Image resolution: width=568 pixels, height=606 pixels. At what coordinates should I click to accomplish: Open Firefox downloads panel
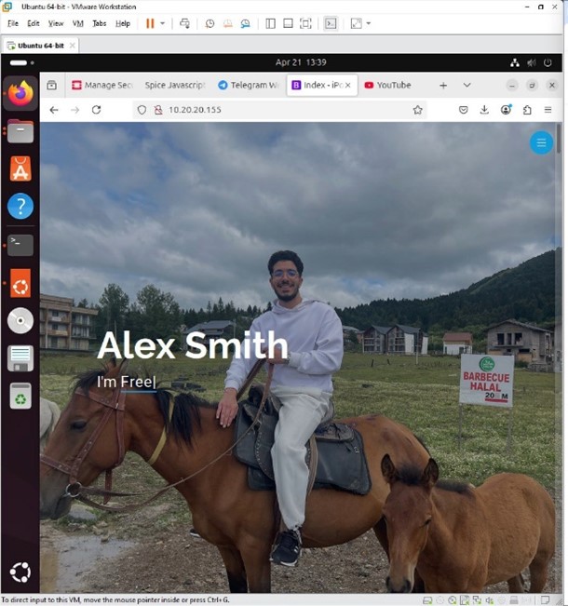click(484, 110)
